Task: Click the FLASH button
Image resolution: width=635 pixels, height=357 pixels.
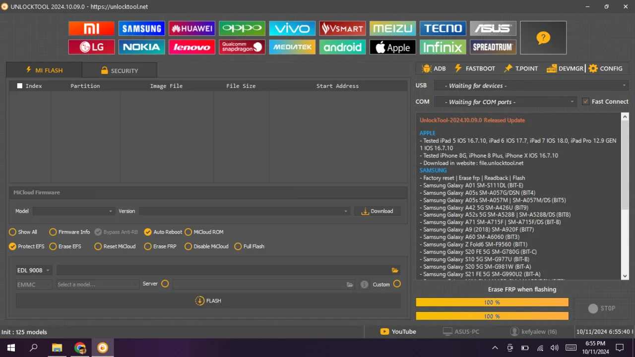Action: [208, 301]
